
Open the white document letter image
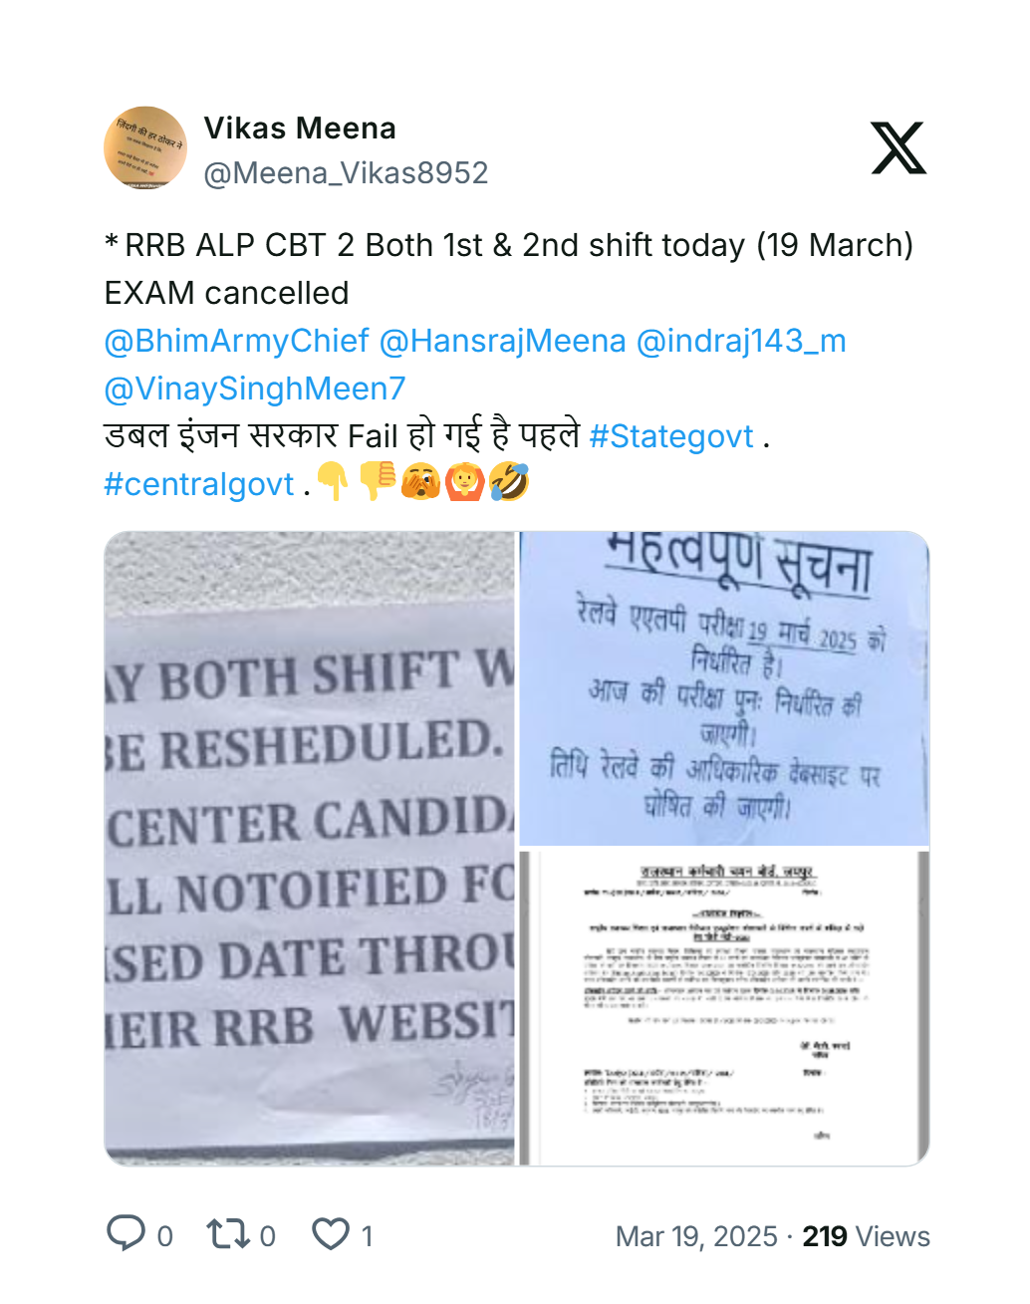tap(724, 1007)
